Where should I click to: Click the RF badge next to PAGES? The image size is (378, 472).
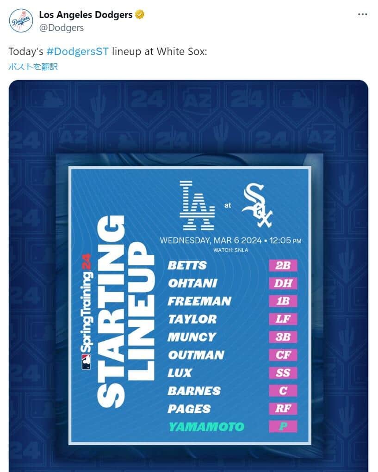coord(283,409)
